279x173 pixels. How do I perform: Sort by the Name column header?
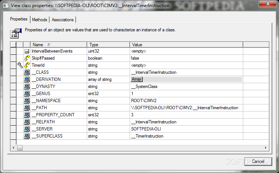coord(59,44)
